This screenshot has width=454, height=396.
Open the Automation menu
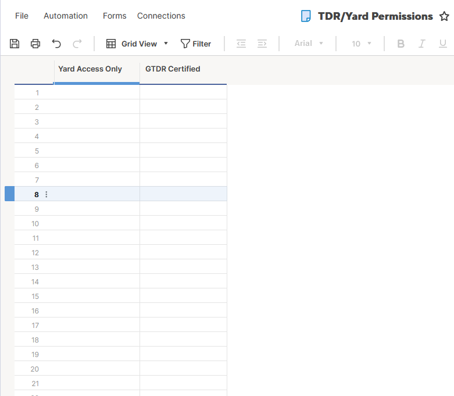click(66, 16)
